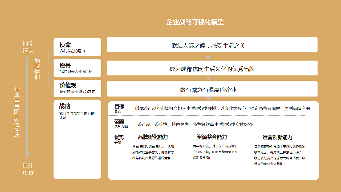Screen dimensions: 341x192
Task: Expand the arrow above 做有诚意有温度的企业
Action: [208, 78]
